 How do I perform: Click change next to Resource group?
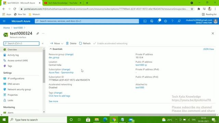pos(69,54)
